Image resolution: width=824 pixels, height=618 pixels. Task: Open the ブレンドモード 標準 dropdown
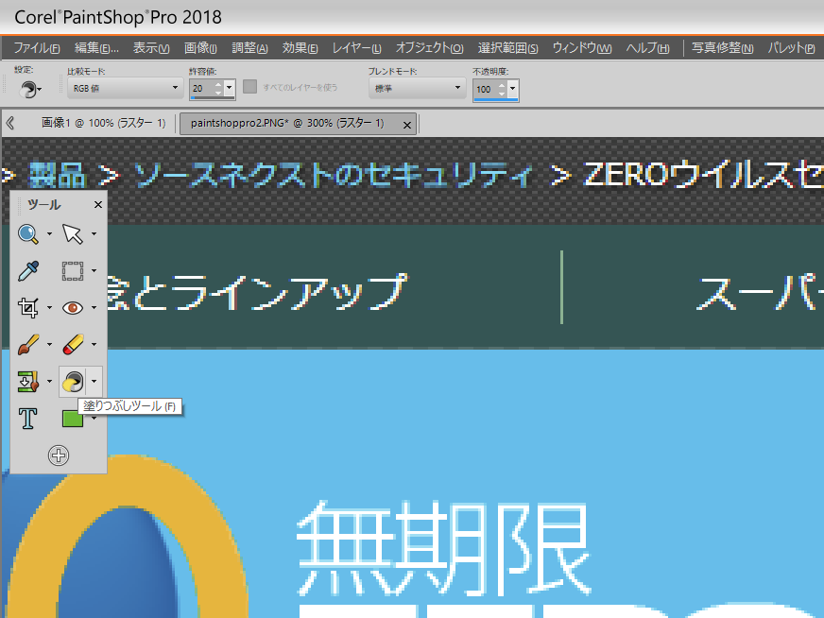click(416, 88)
